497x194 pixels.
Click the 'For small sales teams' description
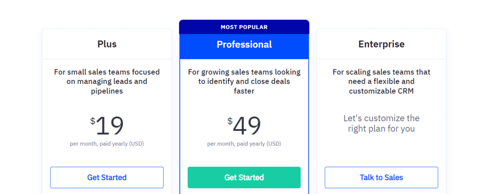(x=107, y=81)
